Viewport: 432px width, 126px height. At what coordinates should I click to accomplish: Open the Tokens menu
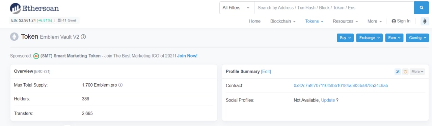[314, 21]
